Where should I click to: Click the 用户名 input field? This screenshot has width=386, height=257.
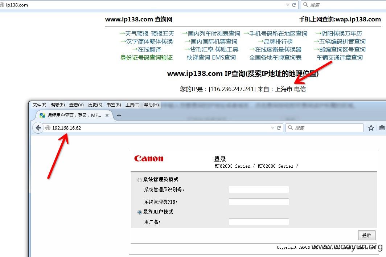pos(259,222)
